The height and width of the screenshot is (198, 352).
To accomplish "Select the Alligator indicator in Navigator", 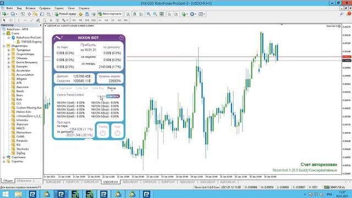I will 21,79.
